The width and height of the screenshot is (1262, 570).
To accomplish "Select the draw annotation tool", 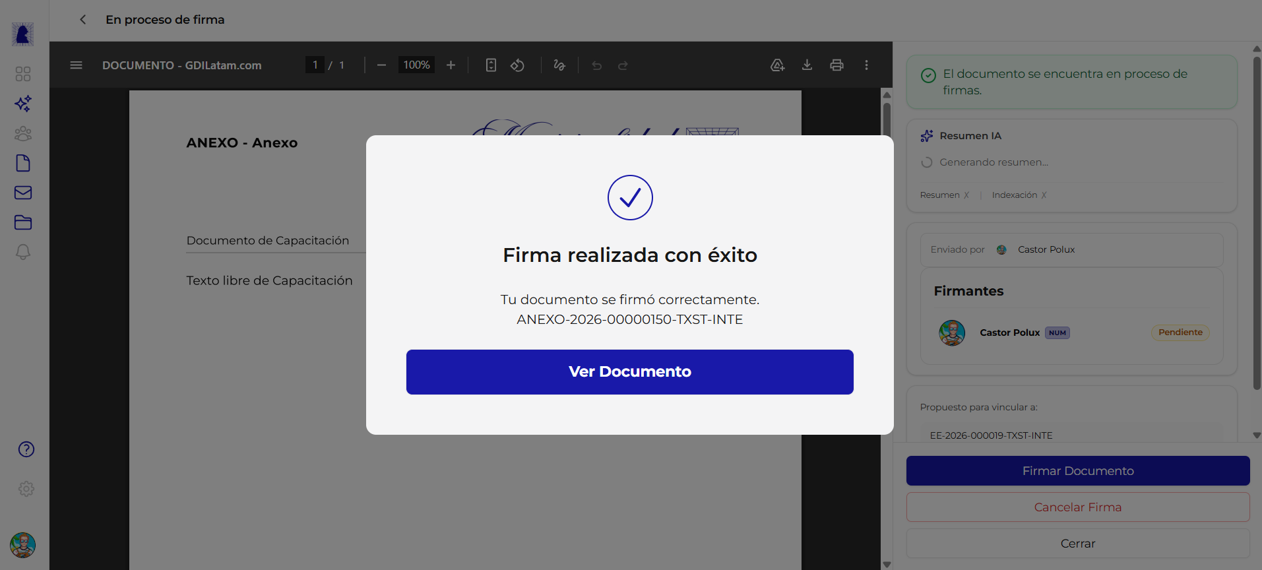I will 559,65.
